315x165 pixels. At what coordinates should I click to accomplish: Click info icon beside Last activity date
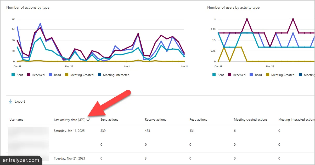coord(88,119)
